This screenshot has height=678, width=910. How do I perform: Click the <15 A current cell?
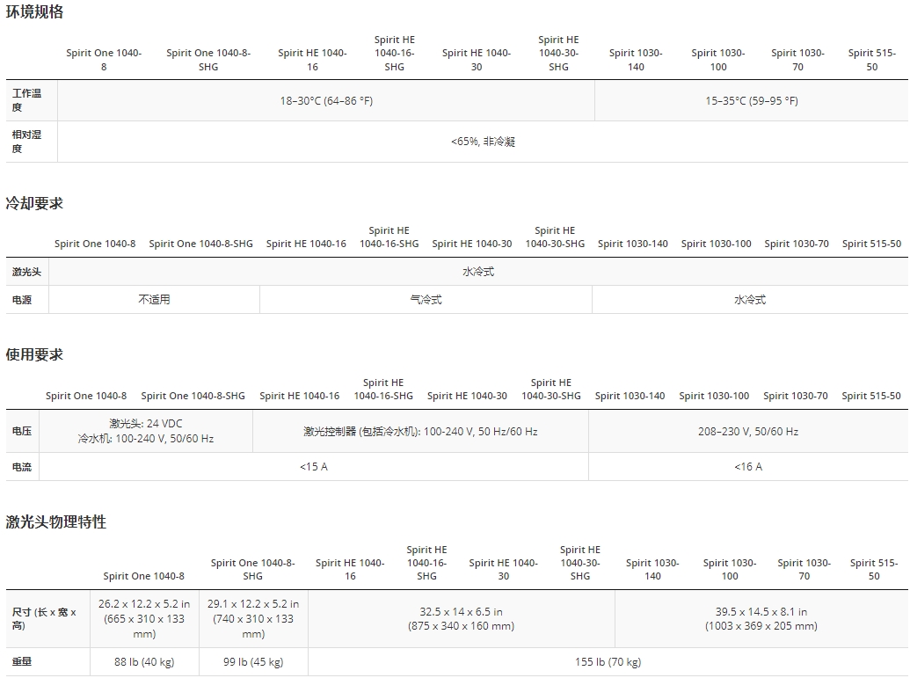click(313, 467)
